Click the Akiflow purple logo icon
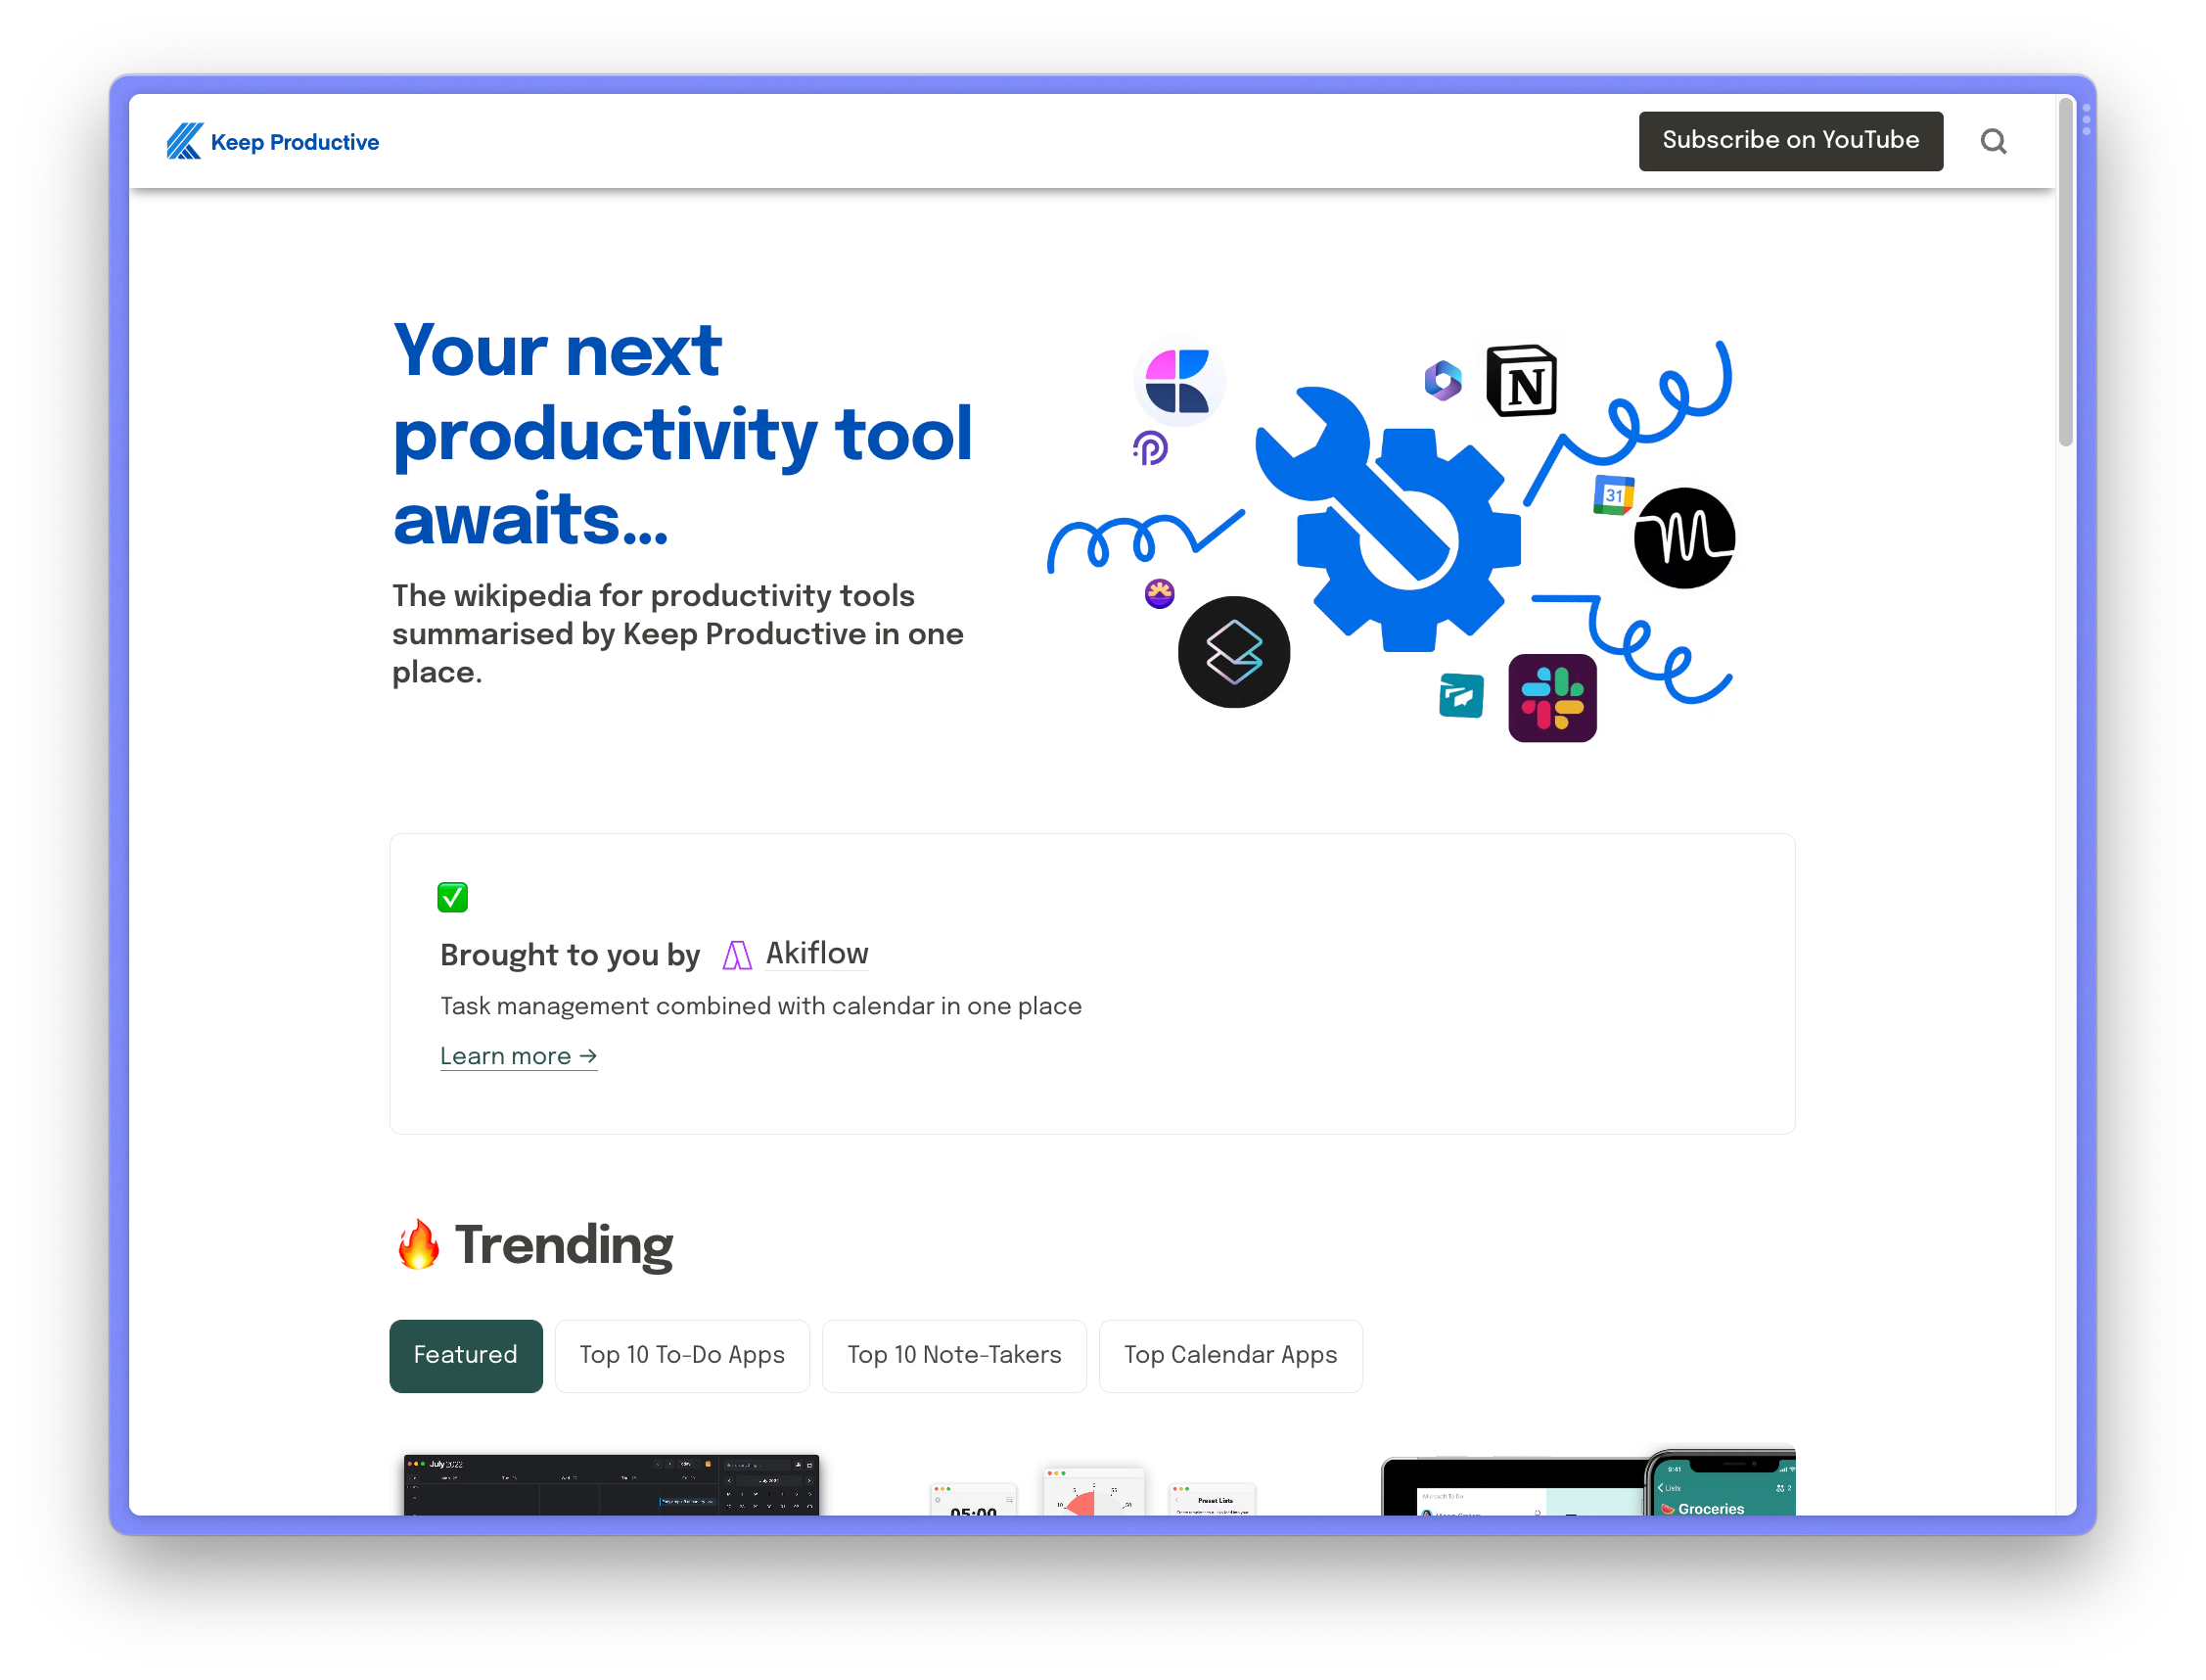This screenshot has height=1680, width=2206. [x=736, y=955]
